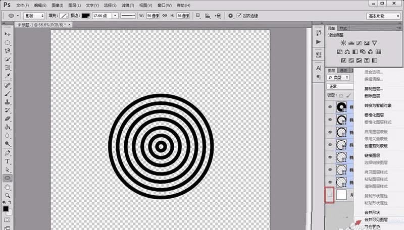Add a Threshold adjustment
404x230 pixels.
359,61
